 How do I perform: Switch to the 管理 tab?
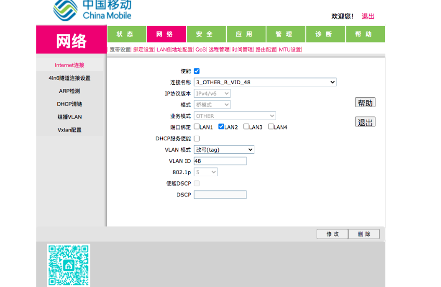click(286, 34)
